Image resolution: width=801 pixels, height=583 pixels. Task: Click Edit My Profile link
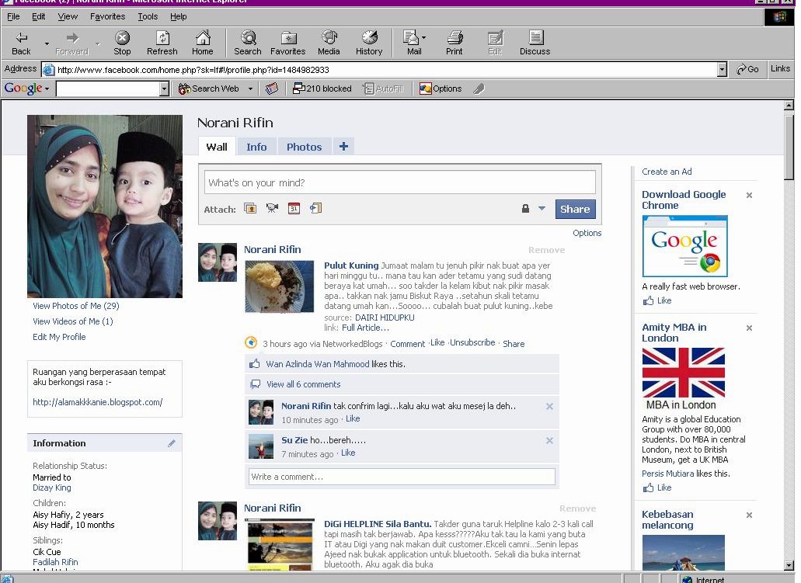point(59,337)
